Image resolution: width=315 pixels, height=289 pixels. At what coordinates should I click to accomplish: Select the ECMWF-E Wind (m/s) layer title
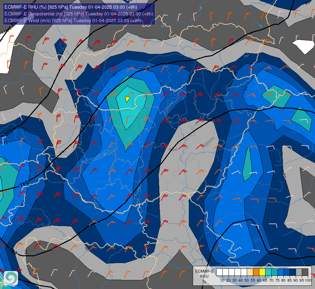click(x=73, y=21)
